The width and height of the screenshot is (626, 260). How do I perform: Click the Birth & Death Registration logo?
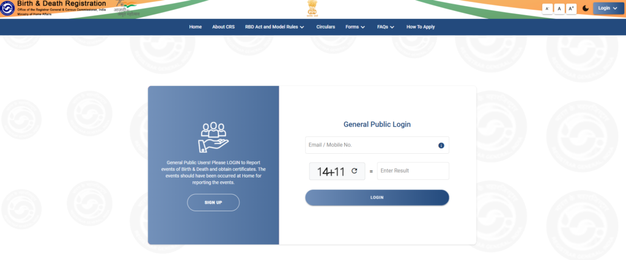point(8,8)
